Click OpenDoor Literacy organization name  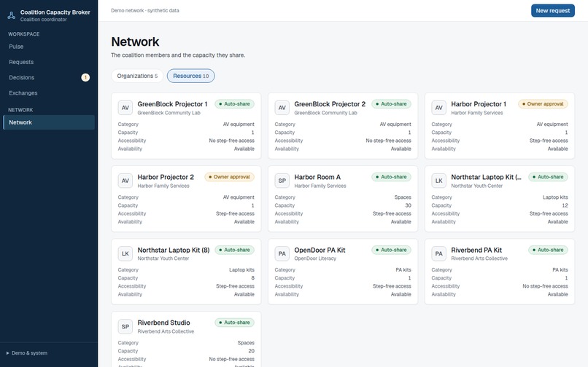(315, 259)
